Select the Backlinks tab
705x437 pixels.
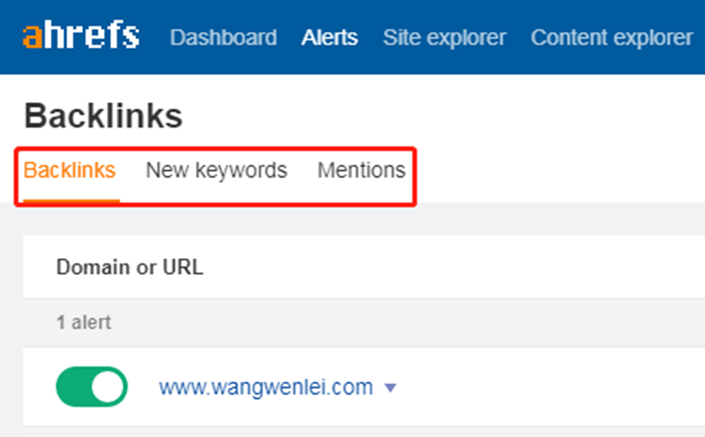click(70, 169)
